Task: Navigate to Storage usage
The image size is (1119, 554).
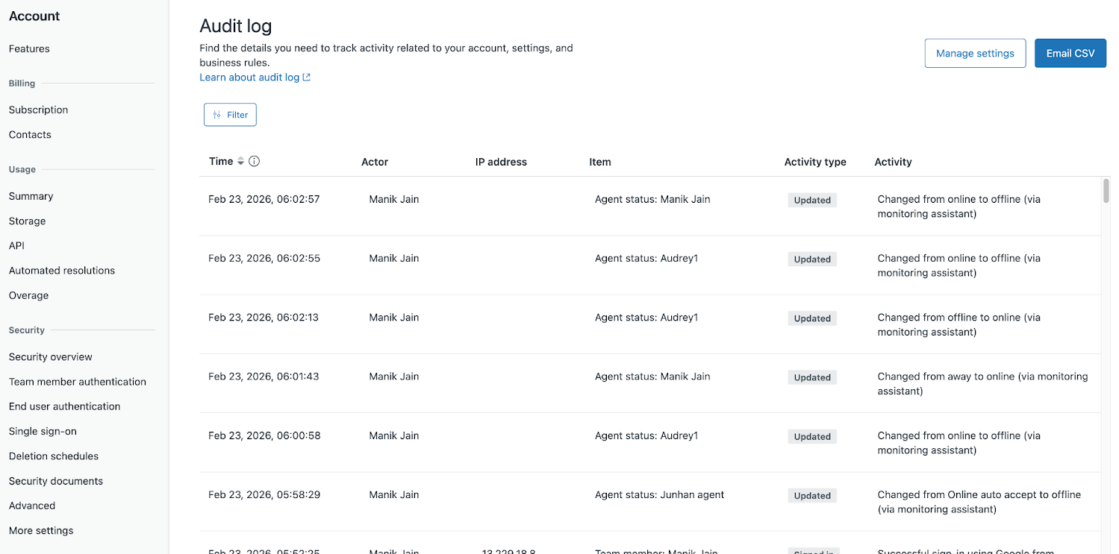Action: [x=27, y=221]
